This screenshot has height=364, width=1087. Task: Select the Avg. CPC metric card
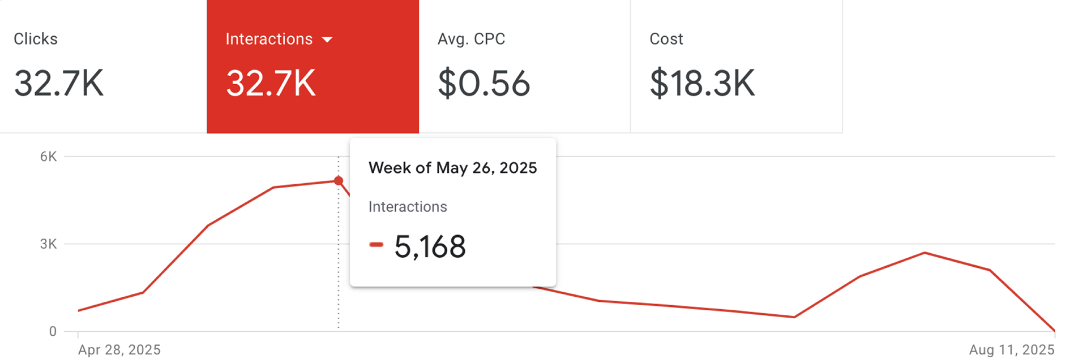tap(524, 66)
